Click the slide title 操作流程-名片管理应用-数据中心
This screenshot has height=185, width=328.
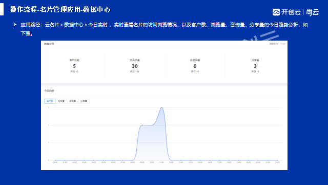click(60, 10)
